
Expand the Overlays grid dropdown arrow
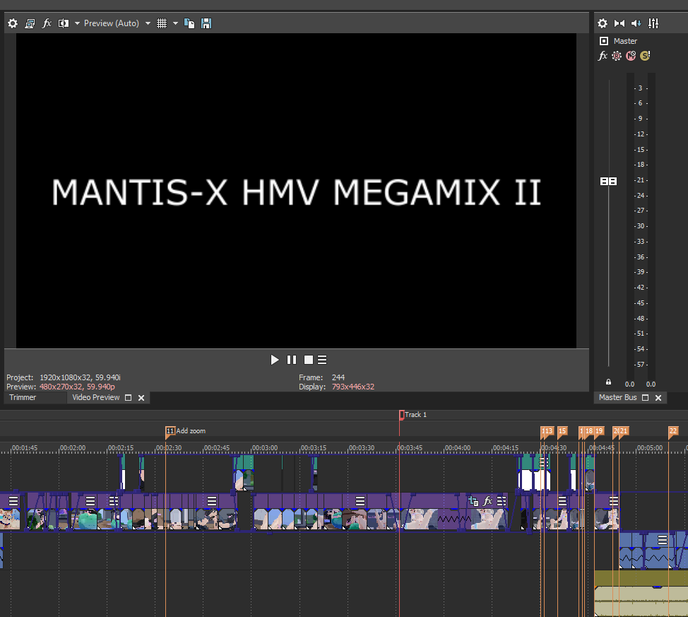175,23
